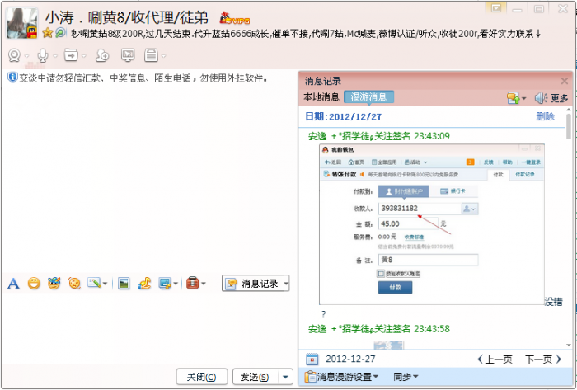Click the screen capture icon
Screen dimensions: 577x390
point(165,284)
